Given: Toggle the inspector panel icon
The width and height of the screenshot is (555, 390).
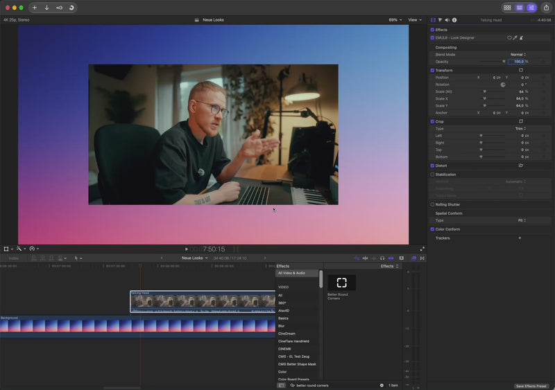Looking at the screenshot, I should 531,8.
